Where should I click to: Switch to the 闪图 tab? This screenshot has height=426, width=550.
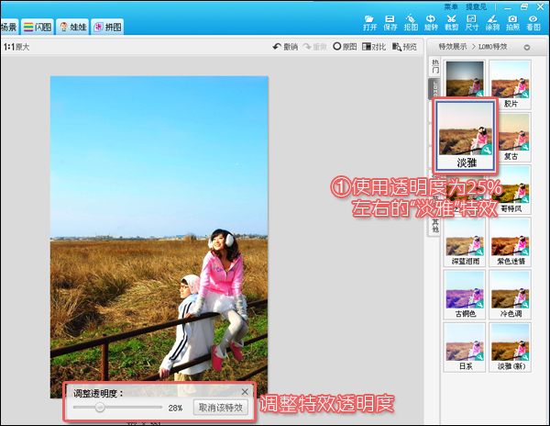[37, 28]
